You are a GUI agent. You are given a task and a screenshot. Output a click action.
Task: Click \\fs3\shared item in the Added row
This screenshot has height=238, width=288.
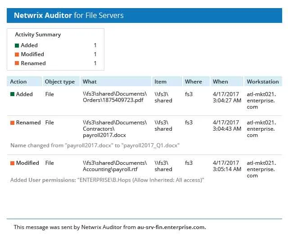tap(163, 97)
